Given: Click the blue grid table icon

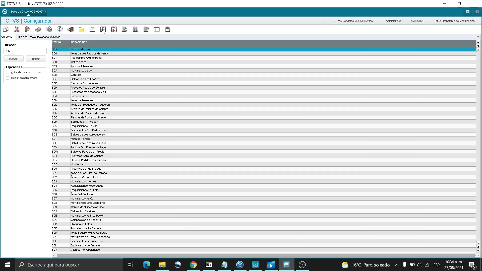Looking at the screenshot, I should (157, 29).
